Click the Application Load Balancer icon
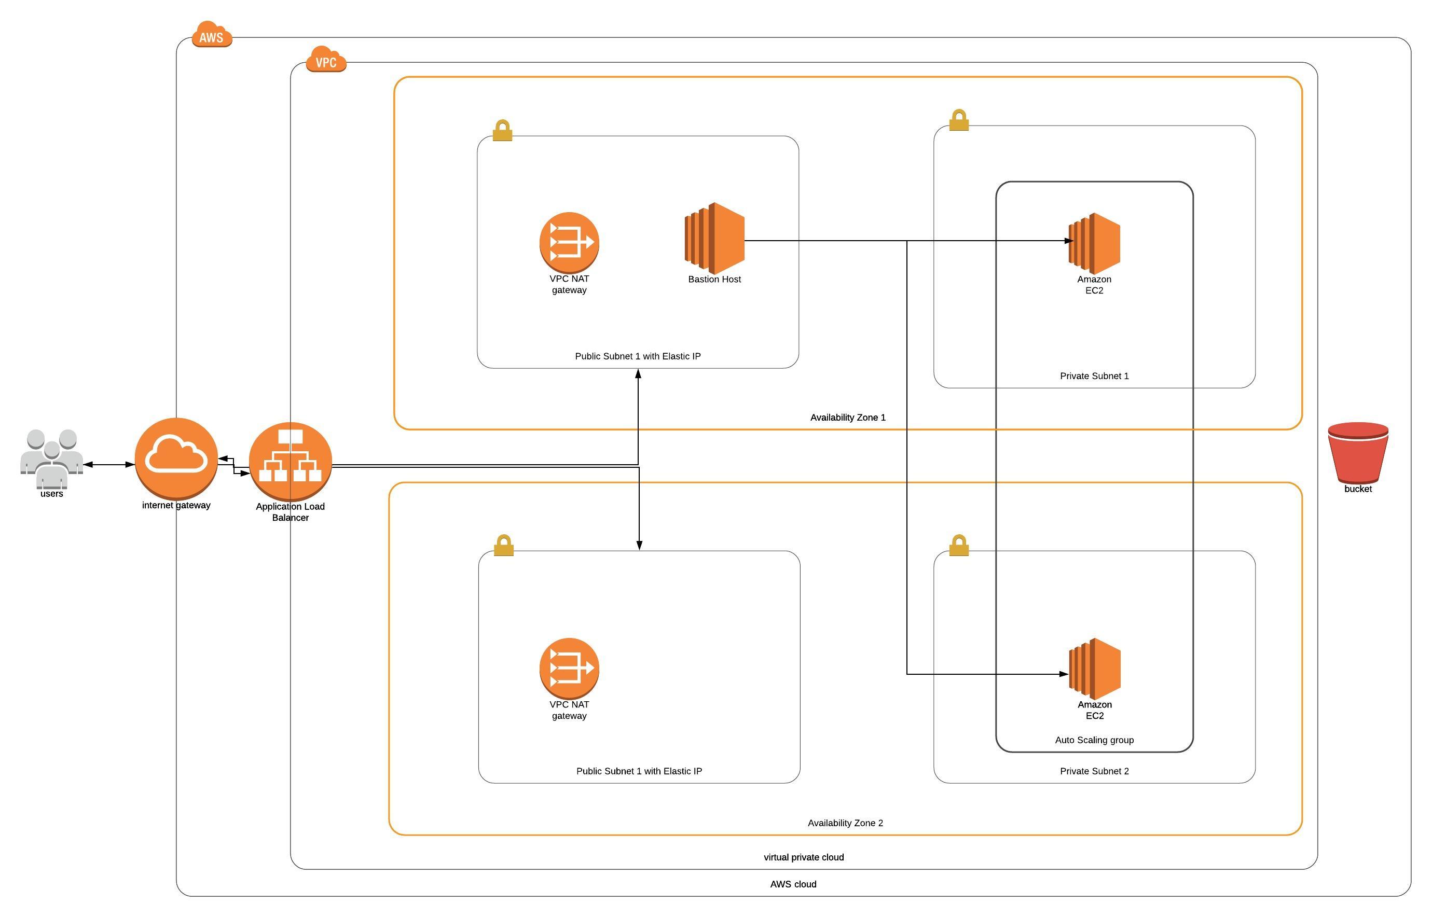1432x917 pixels. [x=290, y=462]
